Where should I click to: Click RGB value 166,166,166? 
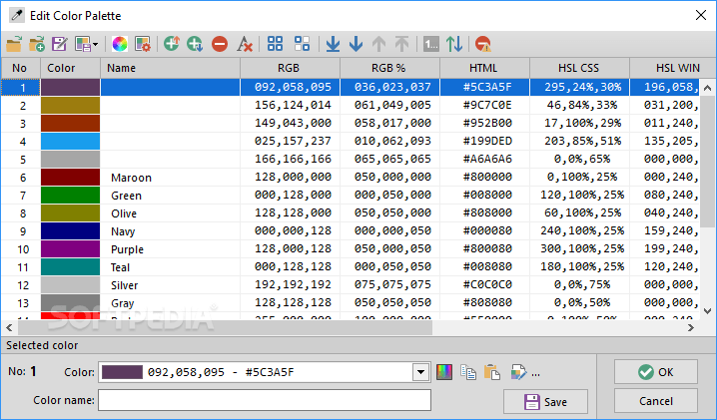[293, 159]
